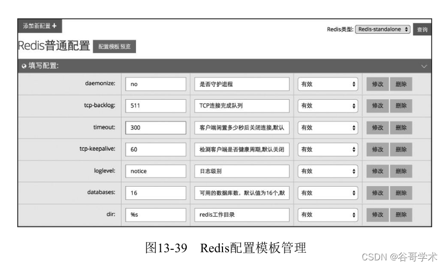446x267 pixels.
Task: Click the tcp-backlog value field 511
Action: pyautogui.click(x=155, y=106)
